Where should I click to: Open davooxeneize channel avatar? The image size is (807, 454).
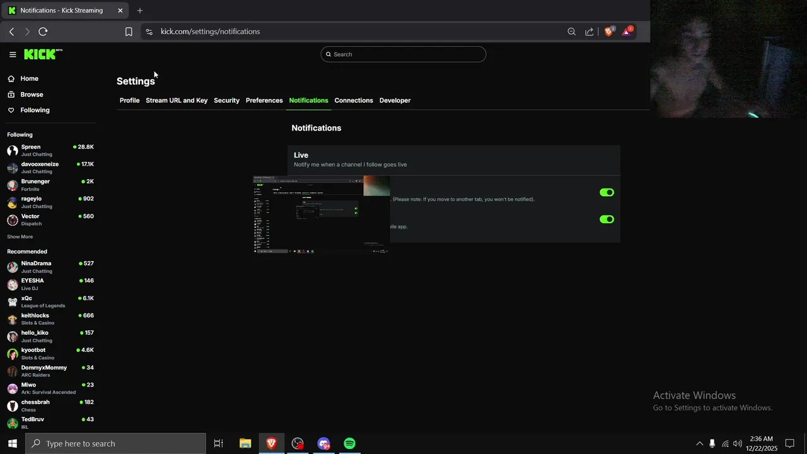click(13, 168)
